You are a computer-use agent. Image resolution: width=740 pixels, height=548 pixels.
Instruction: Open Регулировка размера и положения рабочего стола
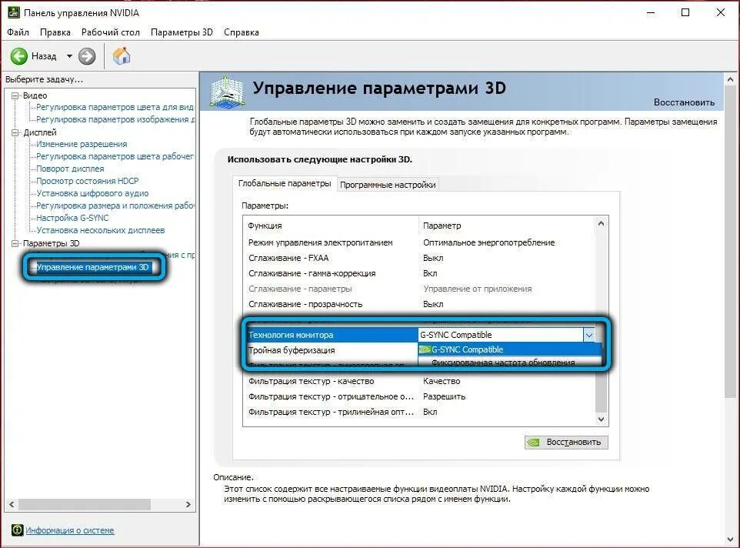tap(115, 205)
